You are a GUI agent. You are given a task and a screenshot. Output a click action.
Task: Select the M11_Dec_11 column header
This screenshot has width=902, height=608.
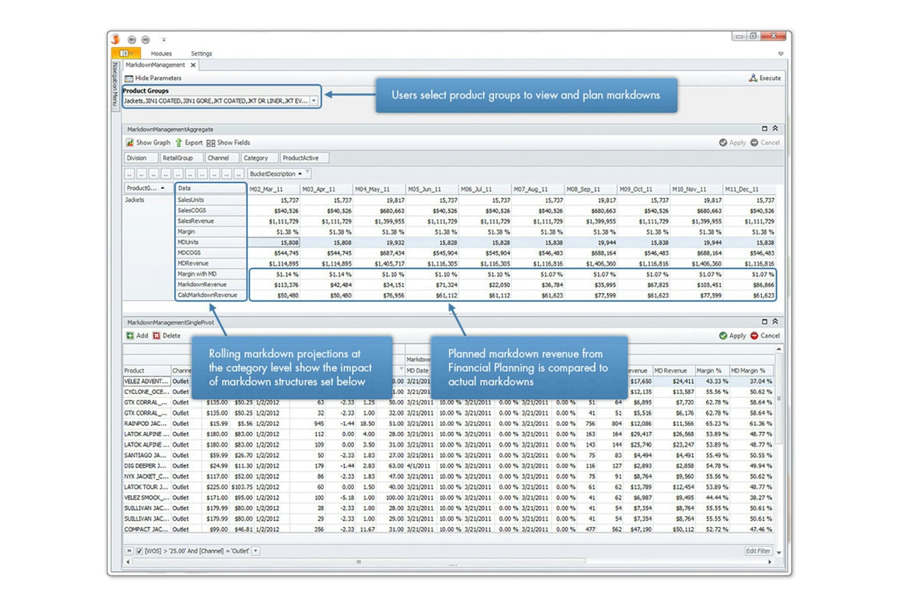coord(749,189)
